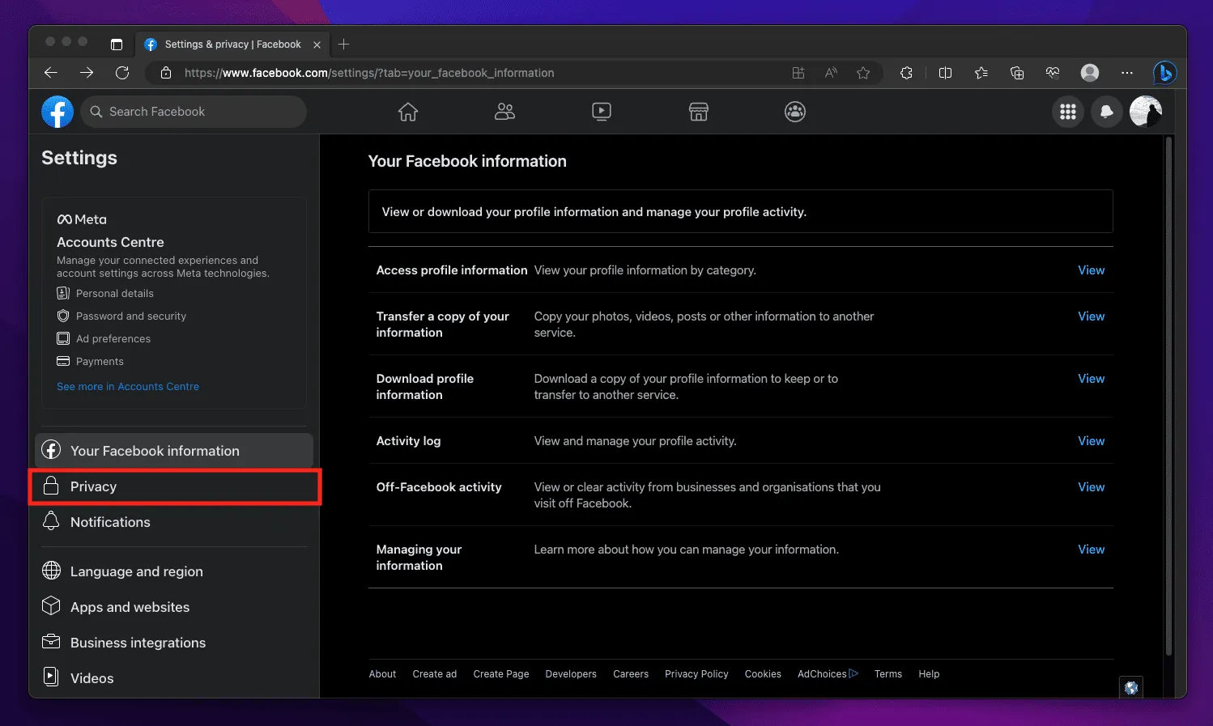Select Notifications in settings sidebar

click(174, 522)
